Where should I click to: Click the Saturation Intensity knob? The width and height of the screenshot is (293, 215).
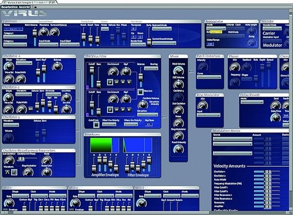(x=143, y=105)
